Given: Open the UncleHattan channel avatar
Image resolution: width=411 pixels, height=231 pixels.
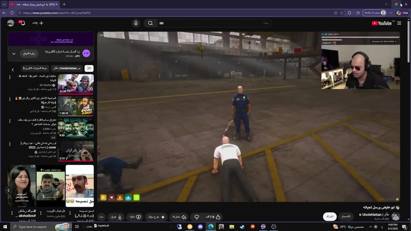Looking at the screenshot, I should pos(396,217).
